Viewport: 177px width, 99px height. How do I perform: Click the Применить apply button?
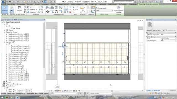(x=172, y=90)
